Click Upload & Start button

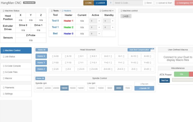pos(164,3)
